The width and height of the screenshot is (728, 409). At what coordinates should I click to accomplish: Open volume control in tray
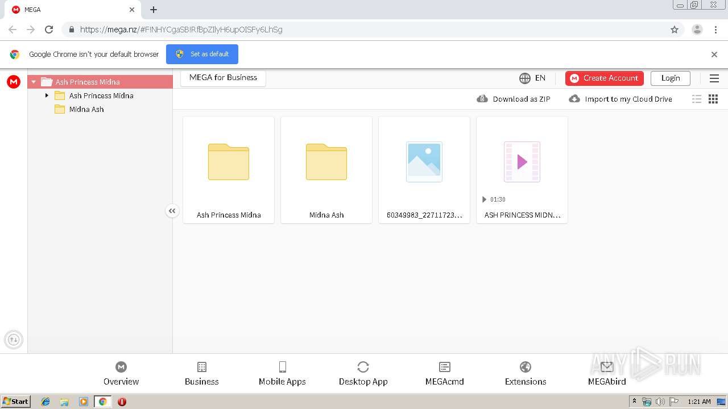click(660, 402)
